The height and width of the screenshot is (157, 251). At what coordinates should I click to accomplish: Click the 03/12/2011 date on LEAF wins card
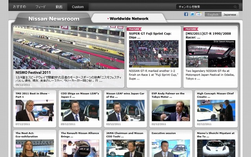pyautogui.click(x=113, y=124)
